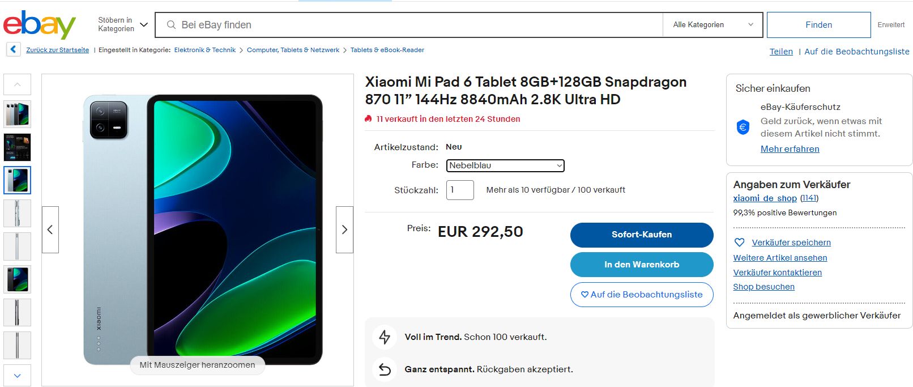Click the heart icon next to Verkäufer speichern

pyautogui.click(x=739, y=243)
